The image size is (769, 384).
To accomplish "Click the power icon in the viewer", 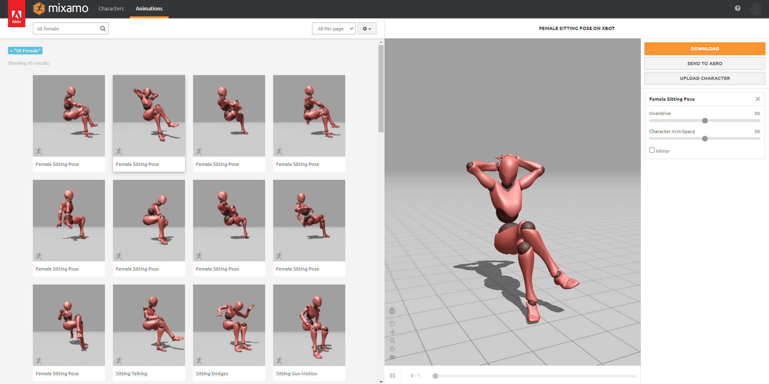I will click(392, 349).
